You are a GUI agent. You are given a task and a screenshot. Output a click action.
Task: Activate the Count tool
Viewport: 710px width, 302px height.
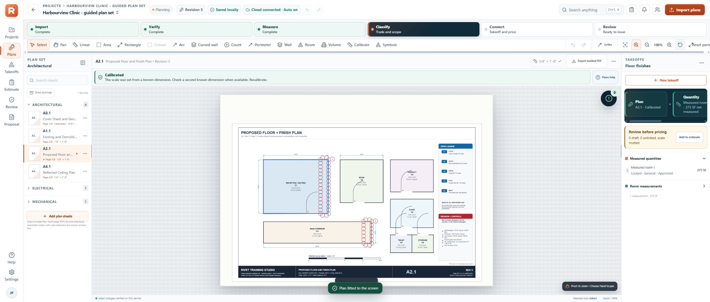point(233,45)
